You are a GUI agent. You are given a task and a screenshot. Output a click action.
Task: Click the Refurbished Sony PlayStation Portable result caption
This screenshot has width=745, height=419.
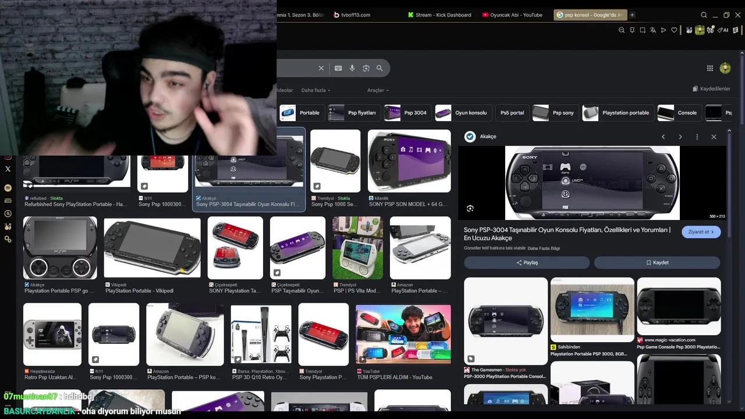tap(76, 204)
